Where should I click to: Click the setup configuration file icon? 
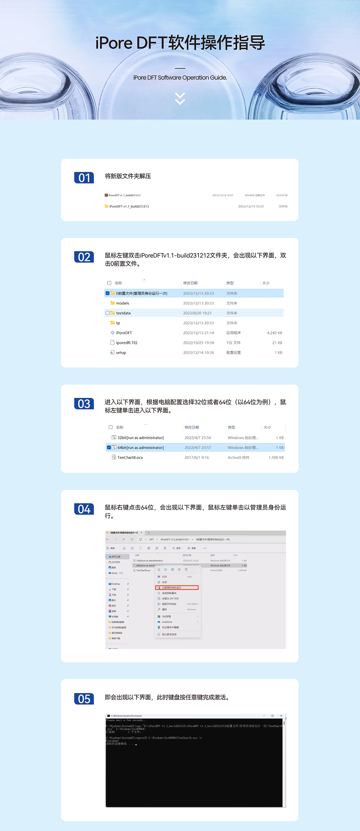click(x=112, y=352)
